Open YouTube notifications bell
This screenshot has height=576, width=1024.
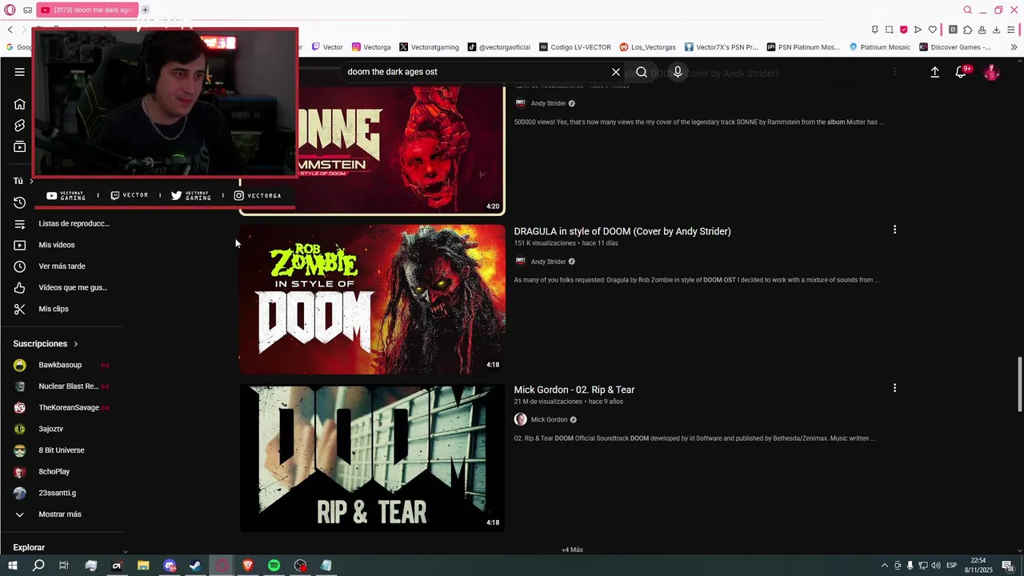961,72
